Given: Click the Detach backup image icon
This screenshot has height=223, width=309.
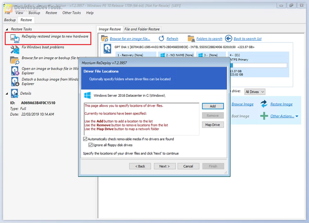Looking at the screenshot, I should coord(15,82).
